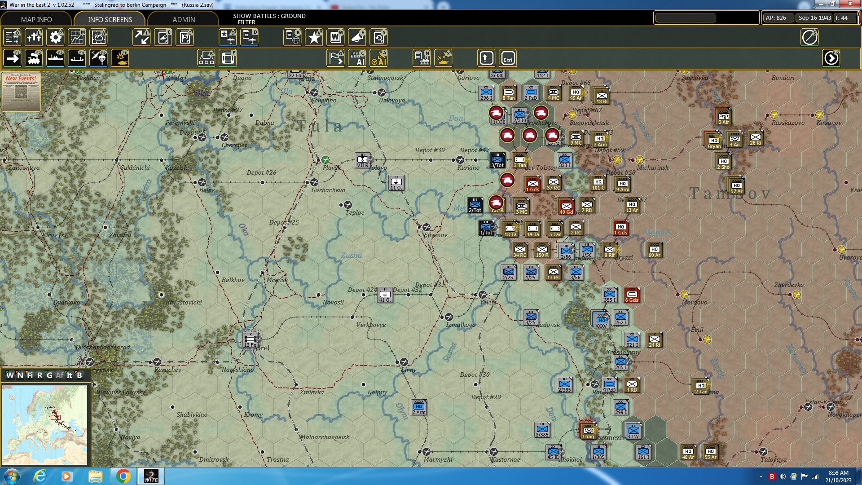Open the Commander's Report globe icon

pyautogui.click(x=292, y=37)
